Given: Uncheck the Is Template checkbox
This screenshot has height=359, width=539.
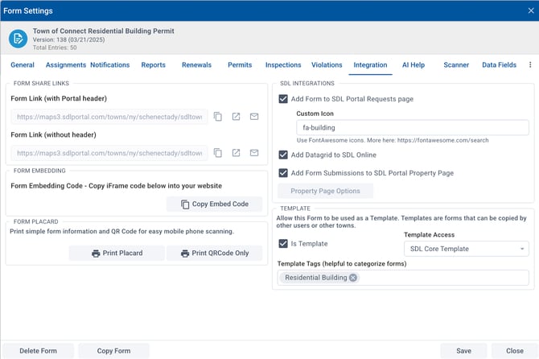Looking at the screenshot, I should pos(283,244).
